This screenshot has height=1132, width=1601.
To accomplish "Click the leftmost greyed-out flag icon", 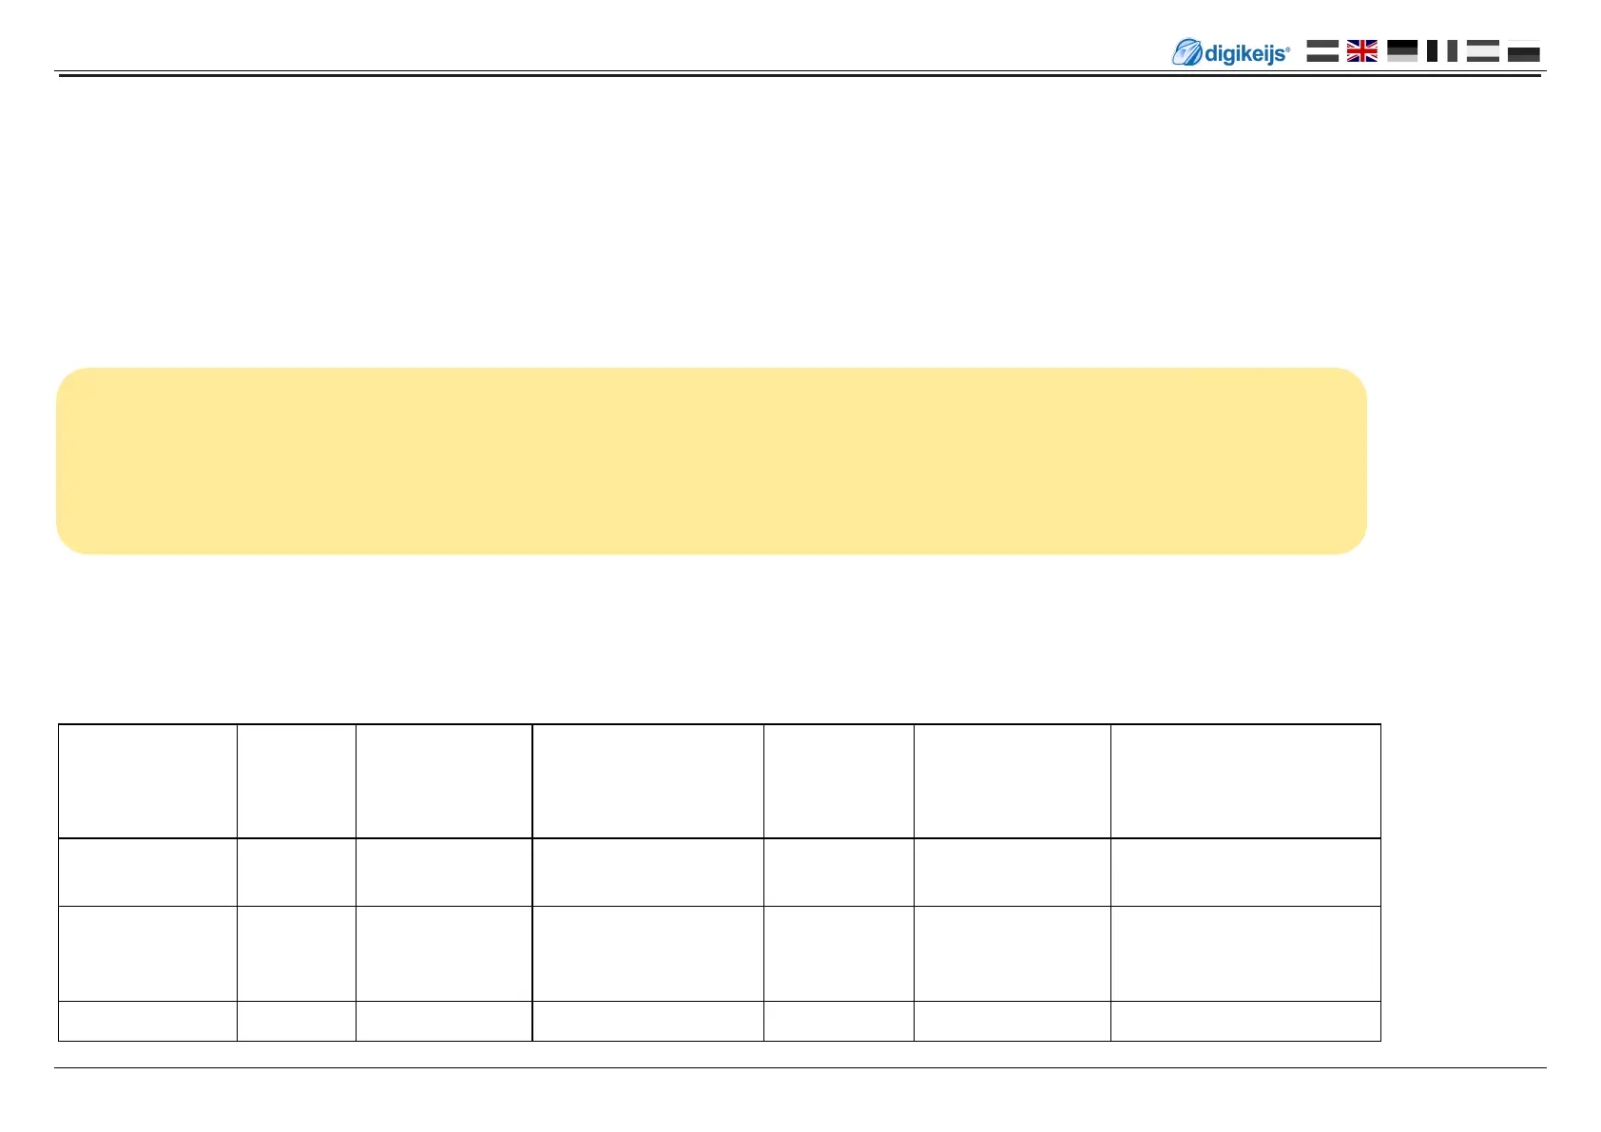I will (1321, 51).
